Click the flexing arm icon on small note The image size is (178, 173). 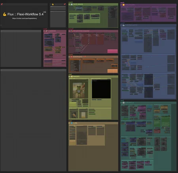pyautogui.click(x=53, y=4)
